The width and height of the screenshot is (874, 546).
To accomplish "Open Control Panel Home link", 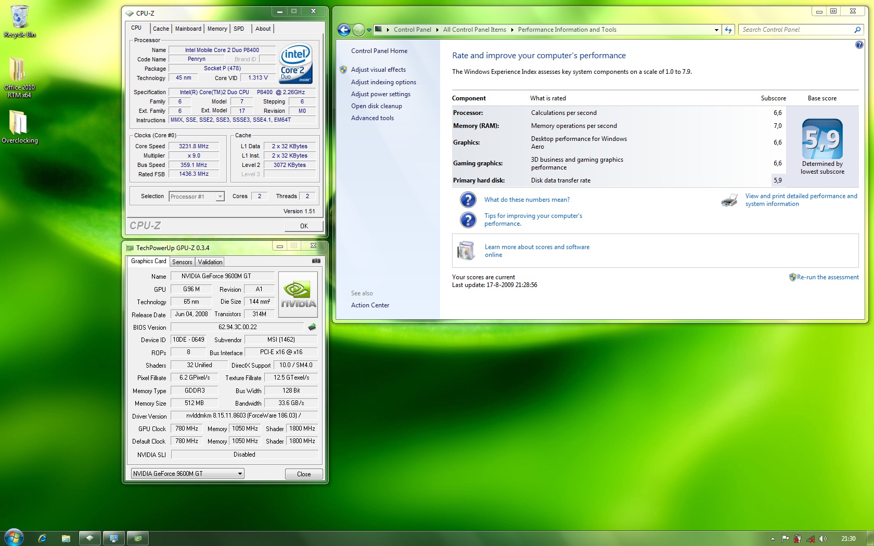I will [379, 51].
